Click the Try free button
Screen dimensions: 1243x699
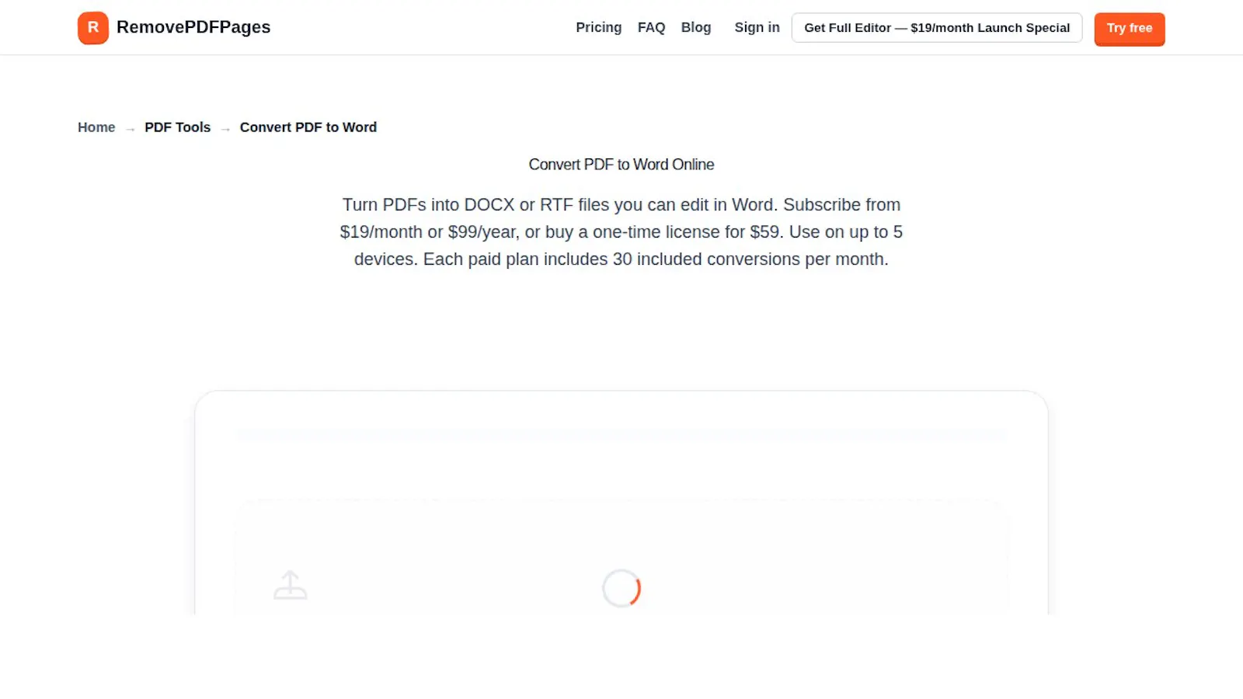pyautogui.click(x=1130, y=29)
